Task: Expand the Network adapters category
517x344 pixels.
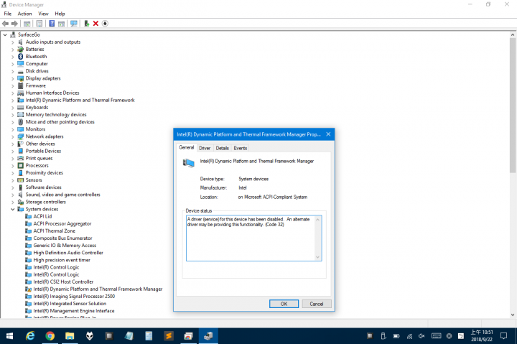Action: (x=12, y=136)
